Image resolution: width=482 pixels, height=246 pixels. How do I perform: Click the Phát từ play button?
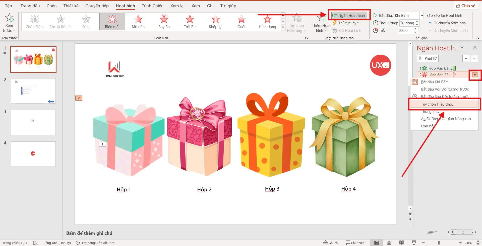pos(428,58)
